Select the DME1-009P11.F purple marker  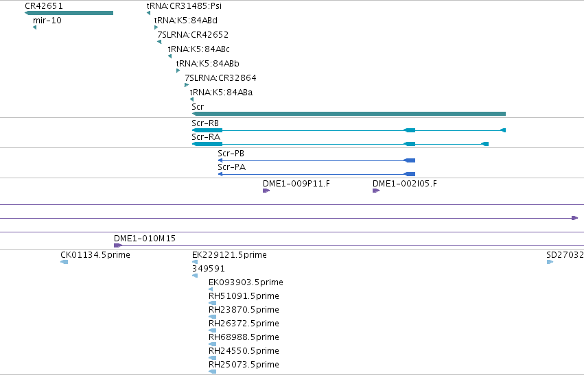click(x=266, y=191)
